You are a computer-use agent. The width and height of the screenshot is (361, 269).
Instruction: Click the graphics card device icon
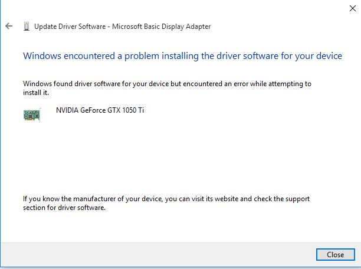click(32, 115)
